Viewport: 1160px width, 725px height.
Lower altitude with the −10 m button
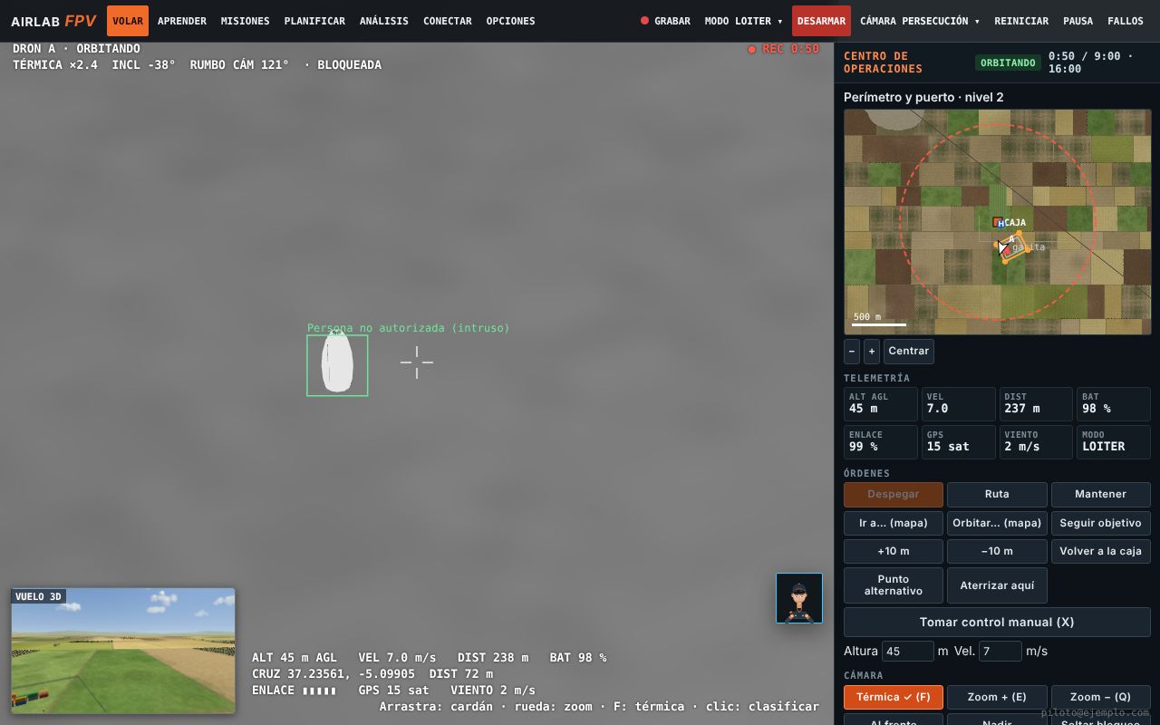click(x=997, y=551)
